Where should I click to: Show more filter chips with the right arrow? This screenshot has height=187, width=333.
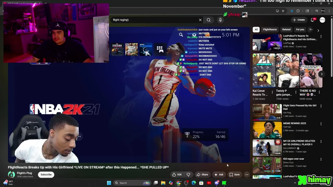pos(318,30)
